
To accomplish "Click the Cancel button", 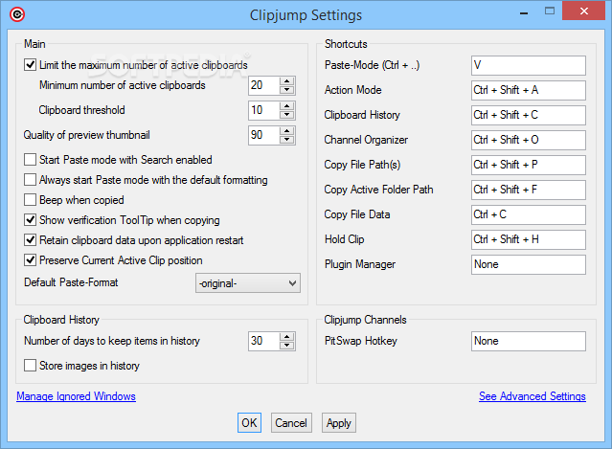I will click(x=290, y=422).
